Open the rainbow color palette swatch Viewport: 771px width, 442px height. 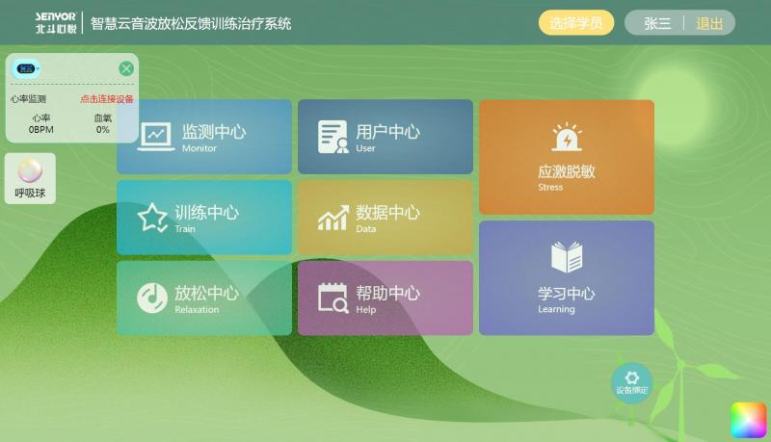click(749, 421)
